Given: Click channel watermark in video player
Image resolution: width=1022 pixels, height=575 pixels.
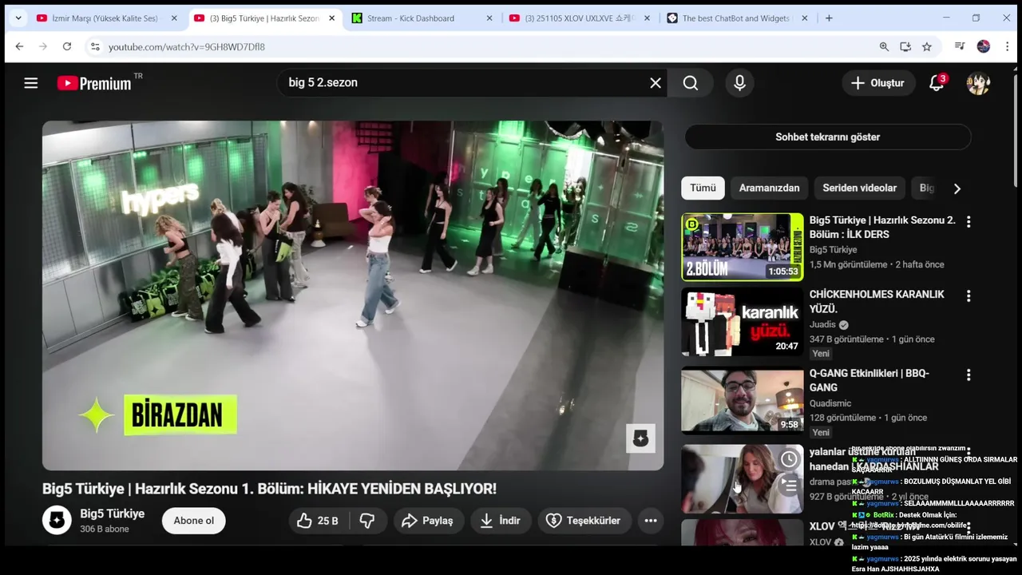Looking at the screenshot, I should (640, 438).
